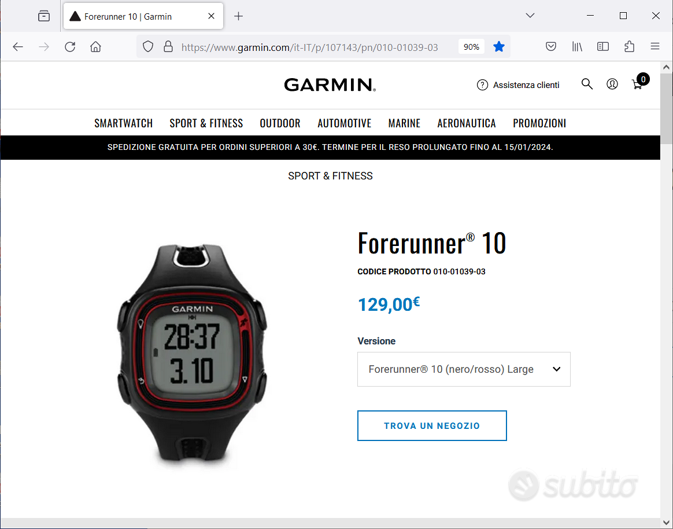The width and height of the screenshot is (673, 529).
Task: Open the Save to Pocket icon
Action: point(551,46)
